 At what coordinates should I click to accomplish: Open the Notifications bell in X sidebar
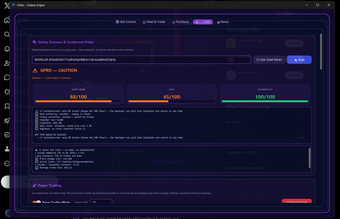coord(7,49)
